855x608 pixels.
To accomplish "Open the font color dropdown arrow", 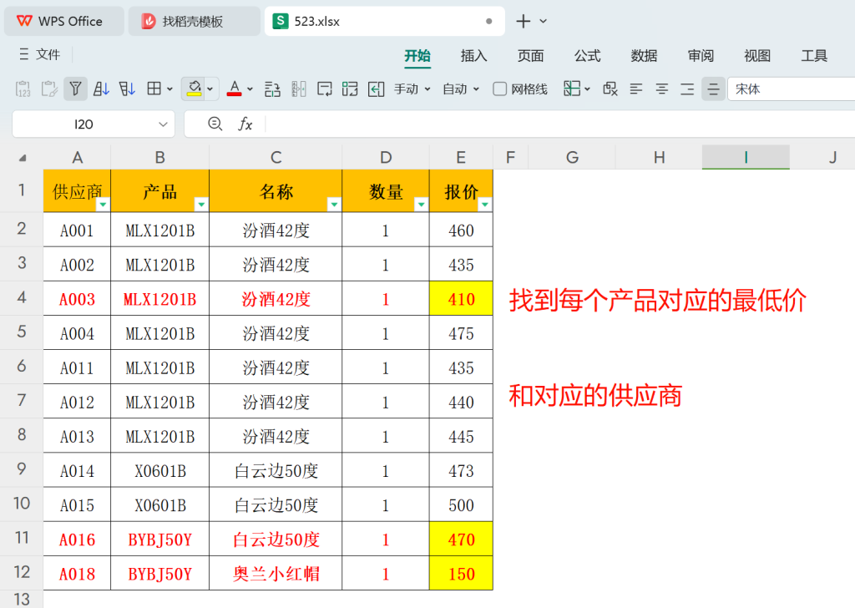I will [x=250, y=89].
